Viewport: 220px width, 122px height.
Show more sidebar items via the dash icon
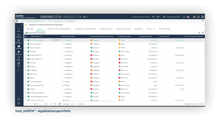click(19, 70)
